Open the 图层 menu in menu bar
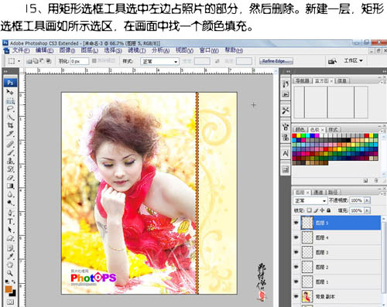The height and width of the screenshot is (307, 387). [90, 50]
